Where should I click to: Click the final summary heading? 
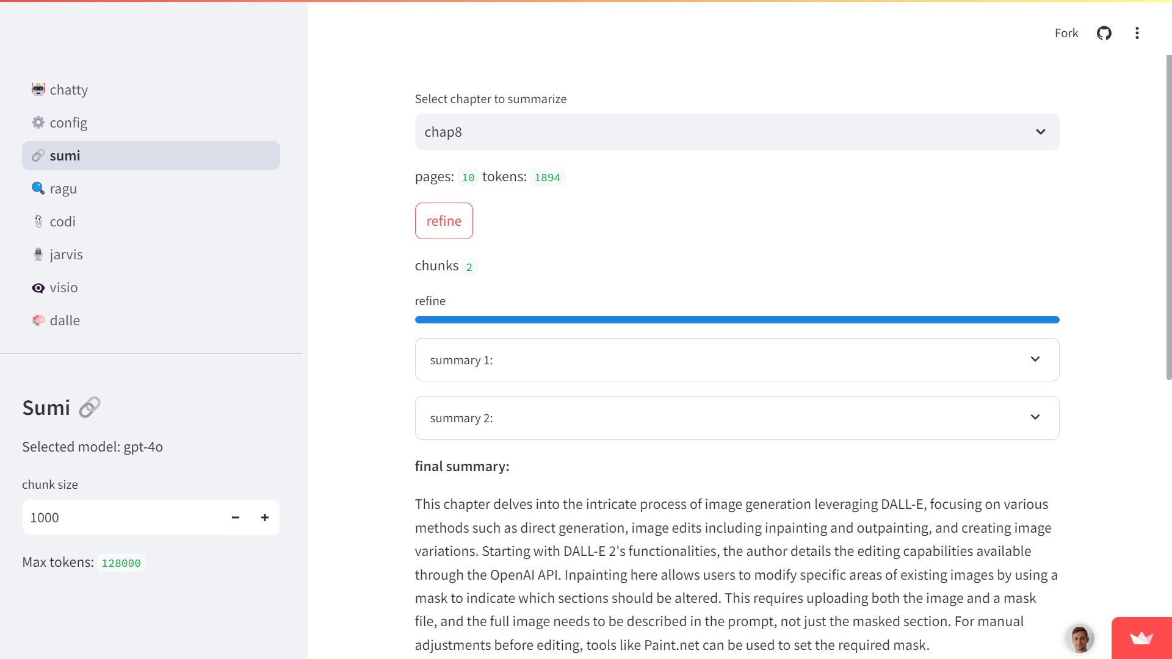click(462, 467)
